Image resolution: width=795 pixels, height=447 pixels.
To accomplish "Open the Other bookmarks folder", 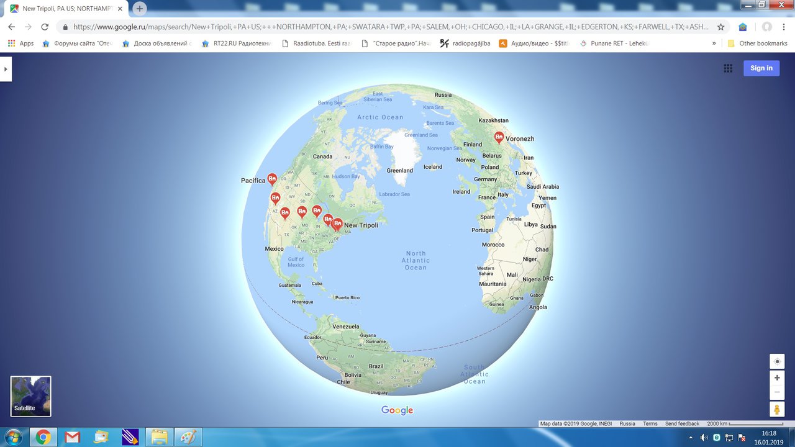I will pos(757,43).
